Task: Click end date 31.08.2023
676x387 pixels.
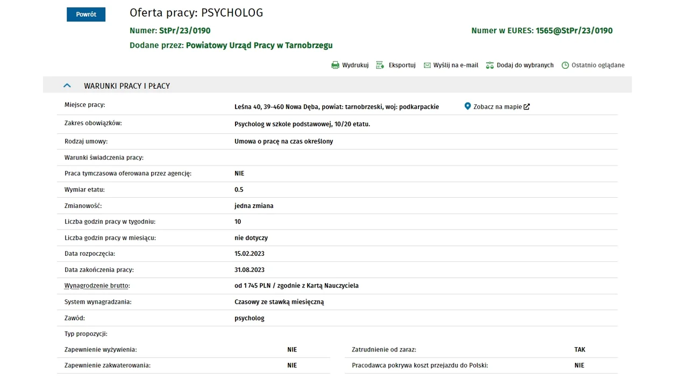Action: coord(250,270)
